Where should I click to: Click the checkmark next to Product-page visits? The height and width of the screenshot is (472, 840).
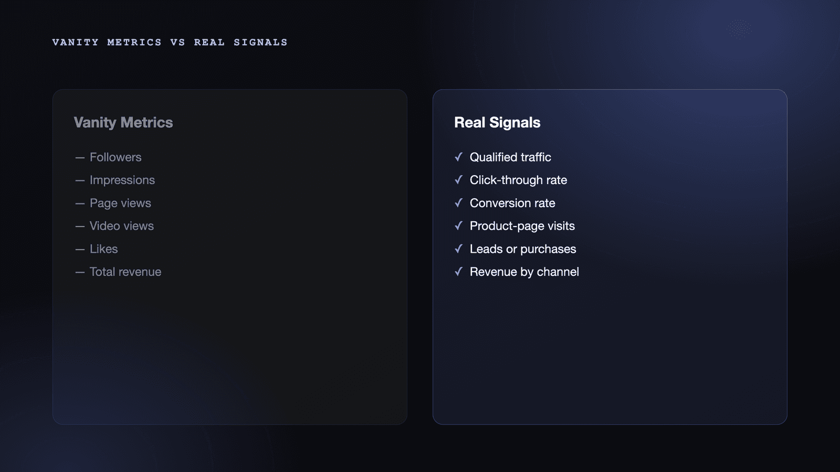[458, 226]
